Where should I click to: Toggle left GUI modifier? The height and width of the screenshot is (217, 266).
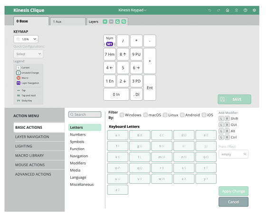(221, 125)
